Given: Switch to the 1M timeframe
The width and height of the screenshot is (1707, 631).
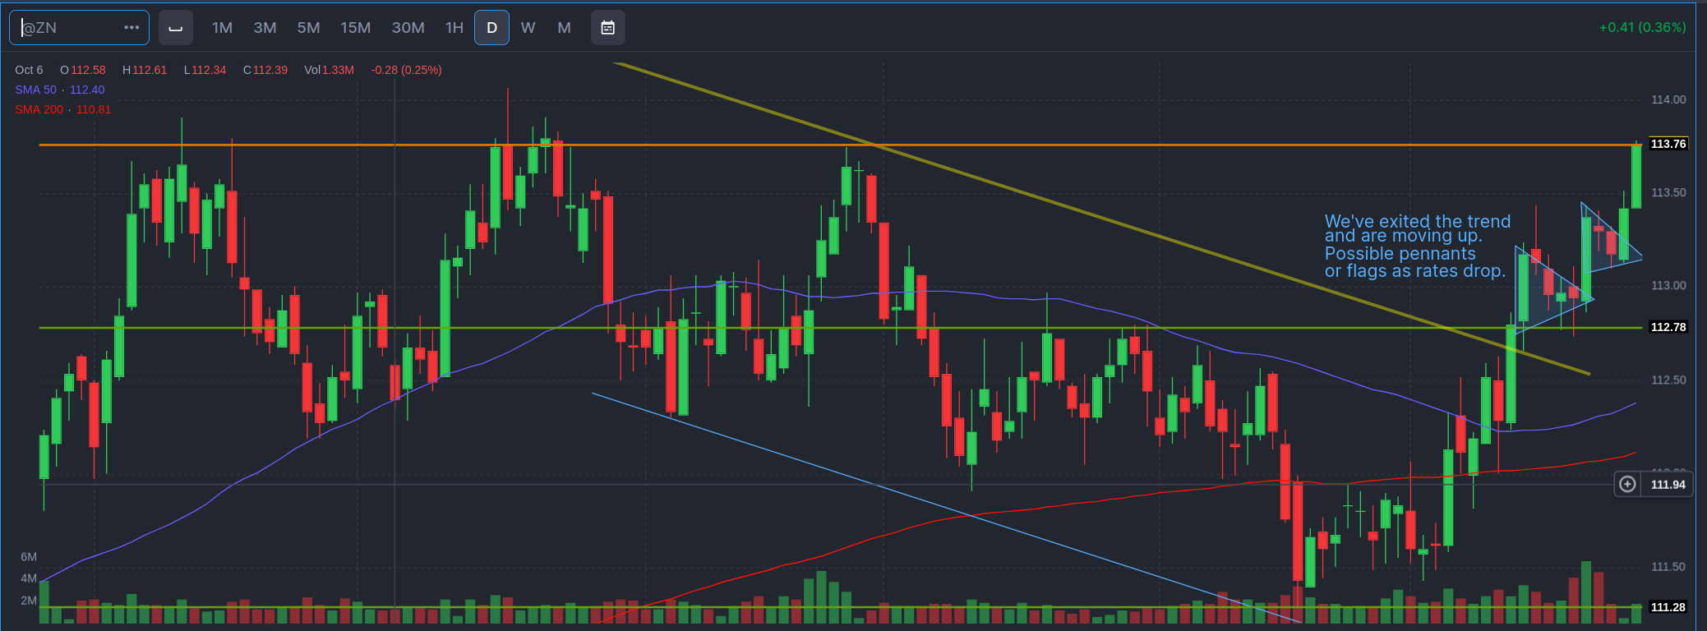Looking at the screenshot, I should 222,28.
